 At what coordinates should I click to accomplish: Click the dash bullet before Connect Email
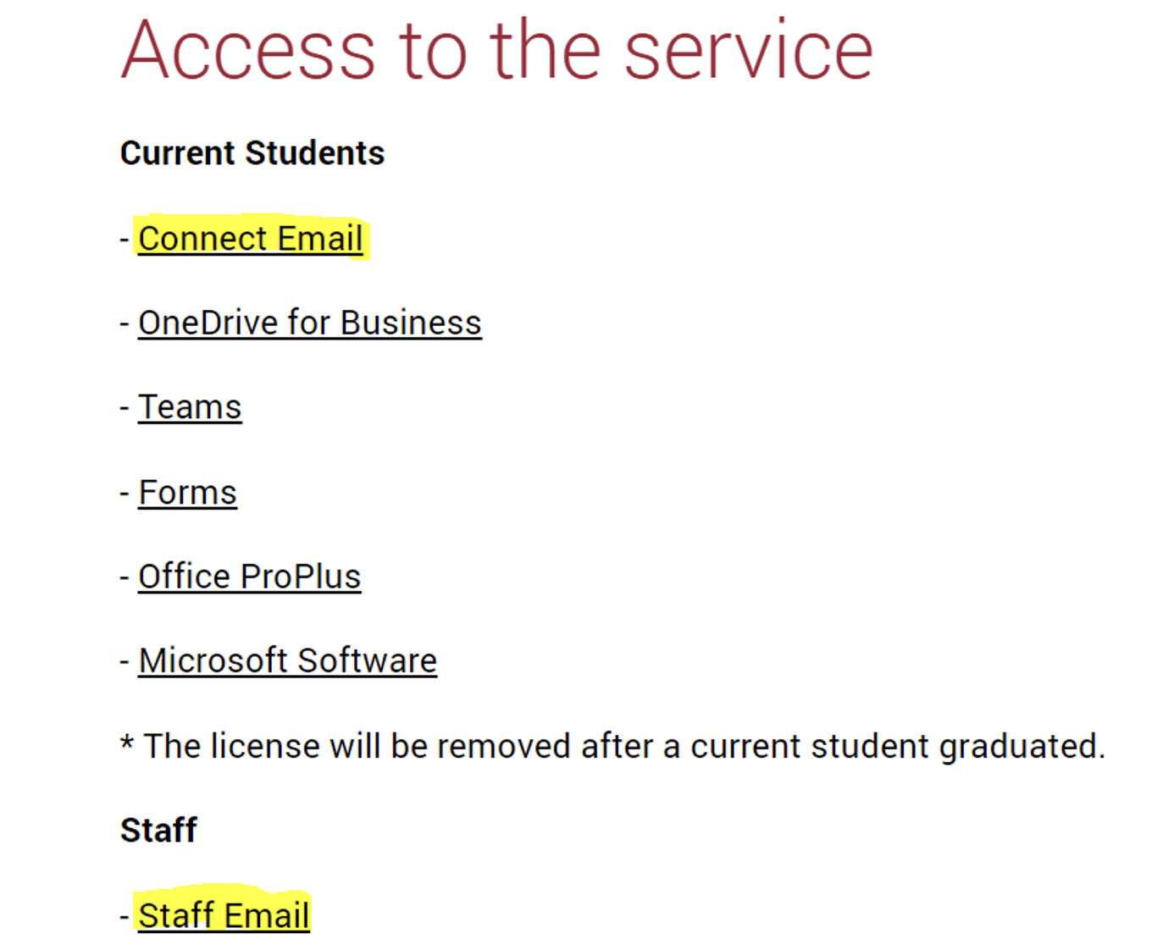click(125, 240)
